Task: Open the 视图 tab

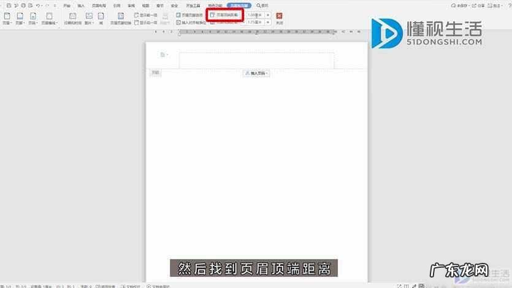Action: pyautogui.click(x=145, y=6)
